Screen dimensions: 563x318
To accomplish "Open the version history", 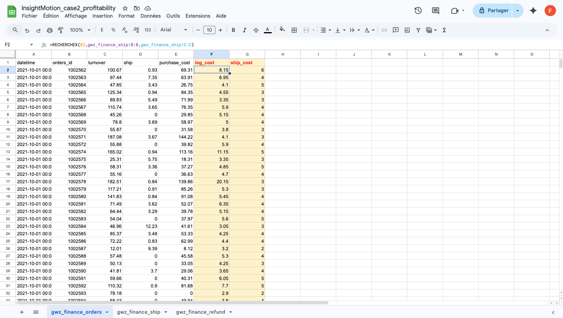I will (418, 11).
